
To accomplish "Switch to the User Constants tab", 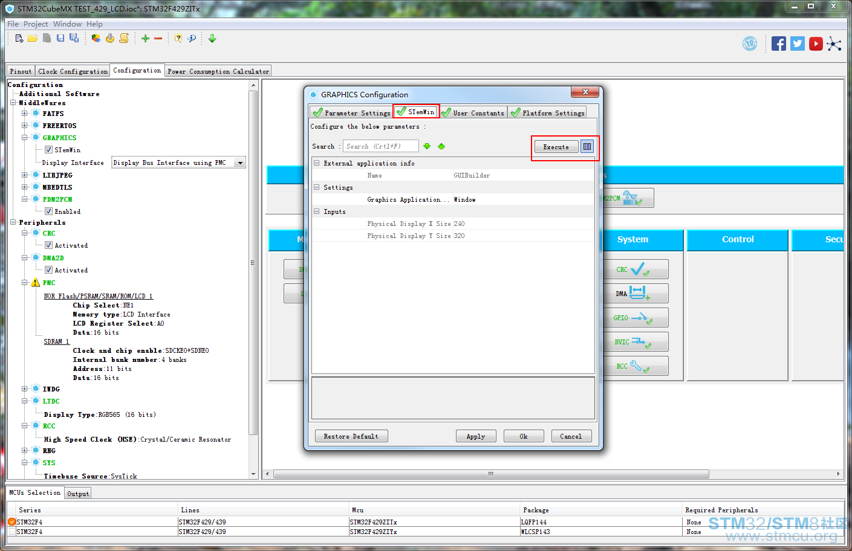I will click(472, 112).
